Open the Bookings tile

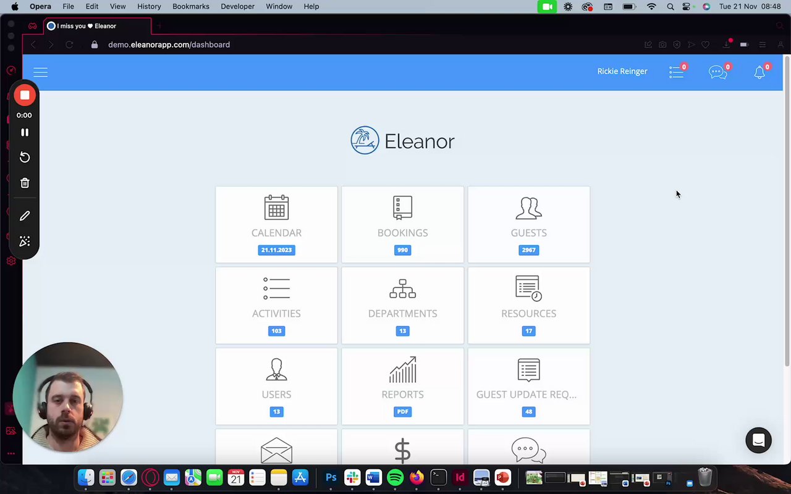click(x=402, y=225)
